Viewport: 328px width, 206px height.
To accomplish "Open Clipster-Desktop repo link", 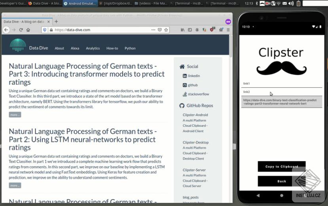I will [195, 143].
